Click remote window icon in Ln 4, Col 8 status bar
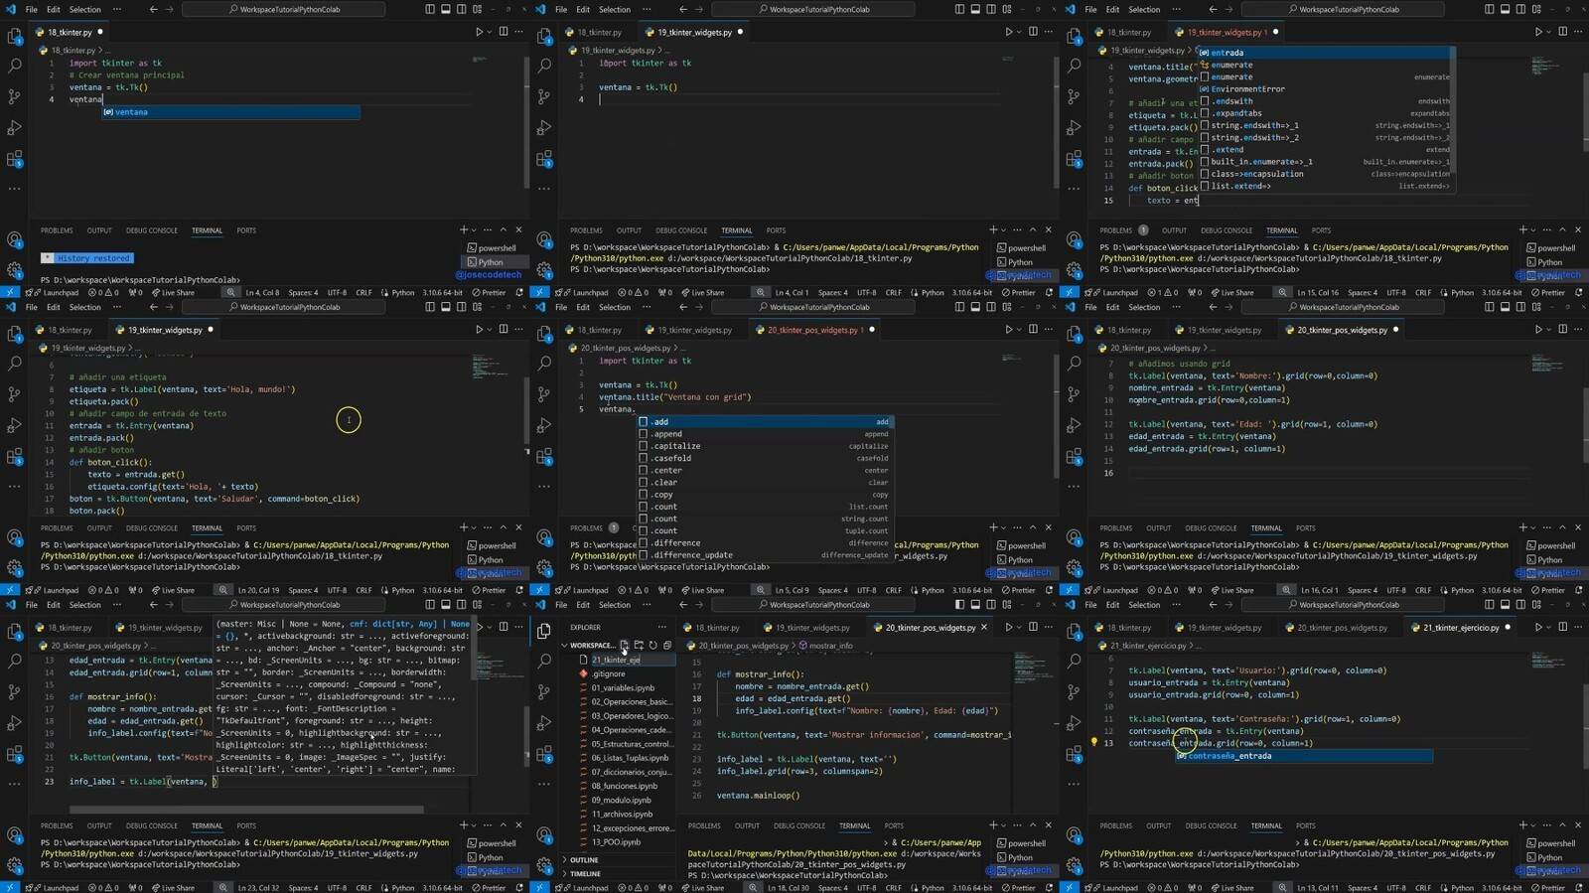This screenshot has width=1589, height=893. tap(9, 293)
